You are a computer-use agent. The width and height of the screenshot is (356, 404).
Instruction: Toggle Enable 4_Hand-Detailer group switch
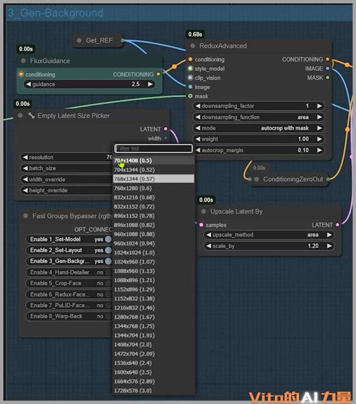pos(108,272)
